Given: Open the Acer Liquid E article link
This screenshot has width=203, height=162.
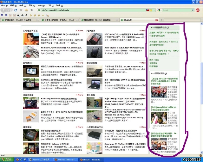Looking at the screenshot, I should [x=124, y=48].
